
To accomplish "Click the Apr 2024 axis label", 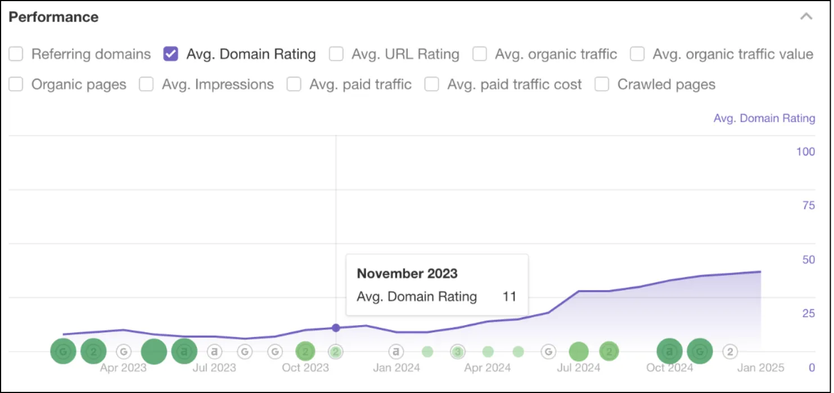I will tap(488, 368).
